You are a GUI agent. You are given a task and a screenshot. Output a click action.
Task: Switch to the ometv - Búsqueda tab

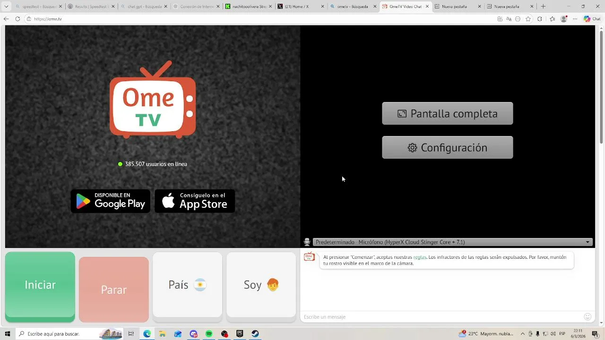tap(353, 7)
